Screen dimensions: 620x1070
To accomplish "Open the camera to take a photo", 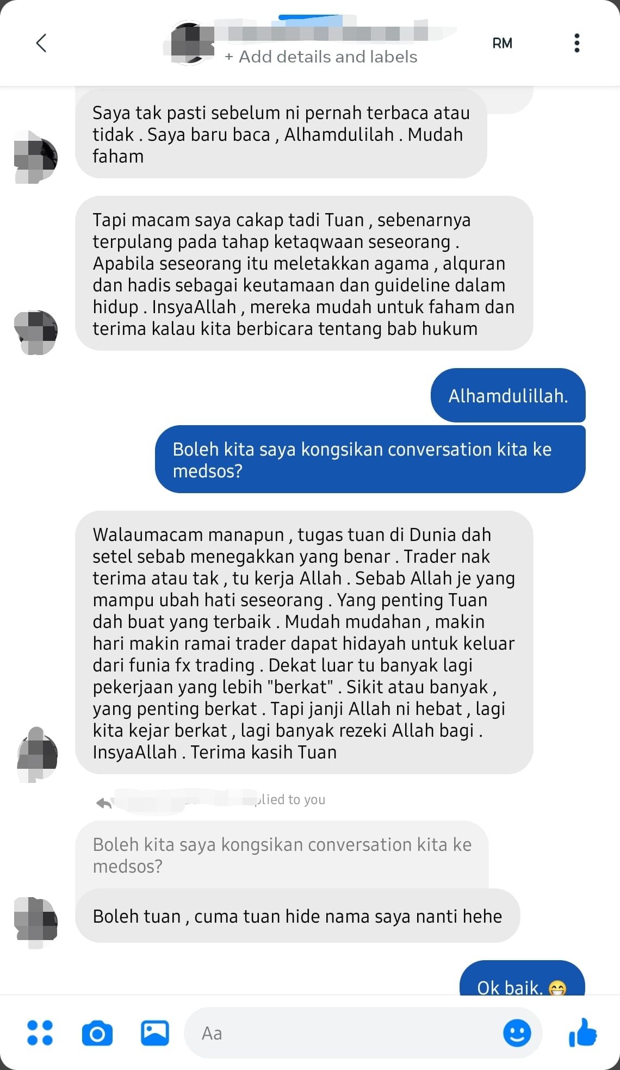I will [97, 1033].
